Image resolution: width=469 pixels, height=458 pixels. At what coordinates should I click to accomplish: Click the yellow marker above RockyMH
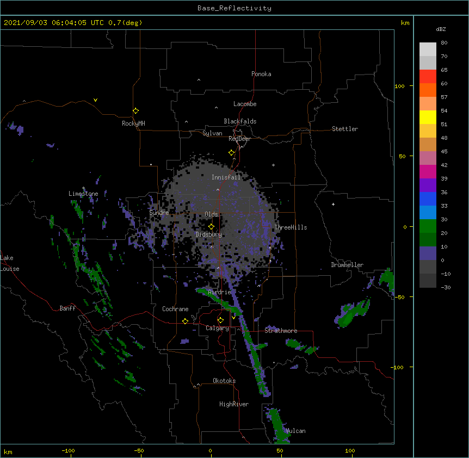coord(135,110)
